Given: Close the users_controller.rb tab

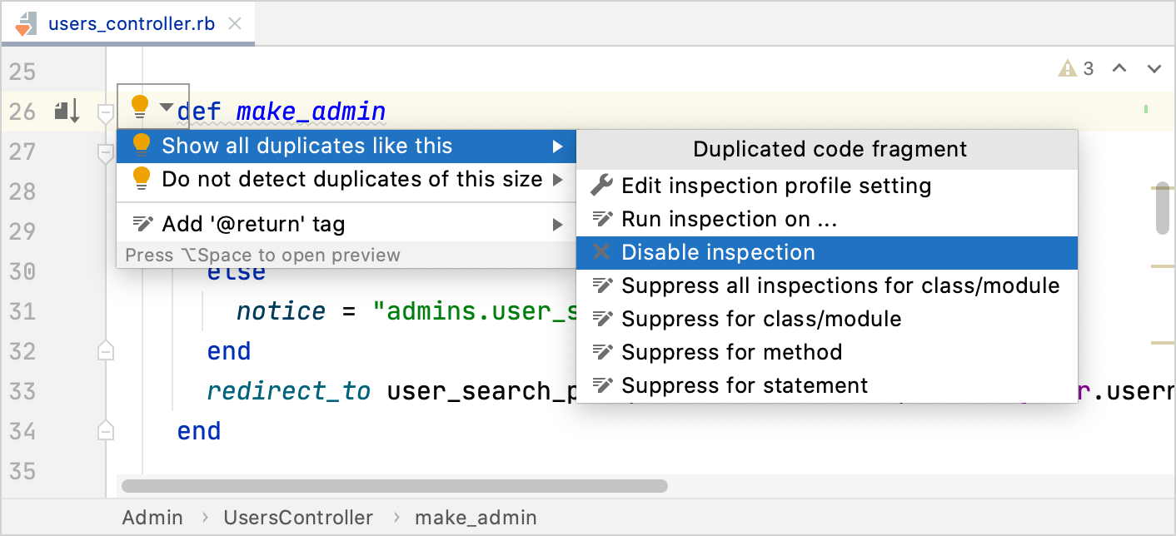Looking at the screenshot, I should click(237, 23).
